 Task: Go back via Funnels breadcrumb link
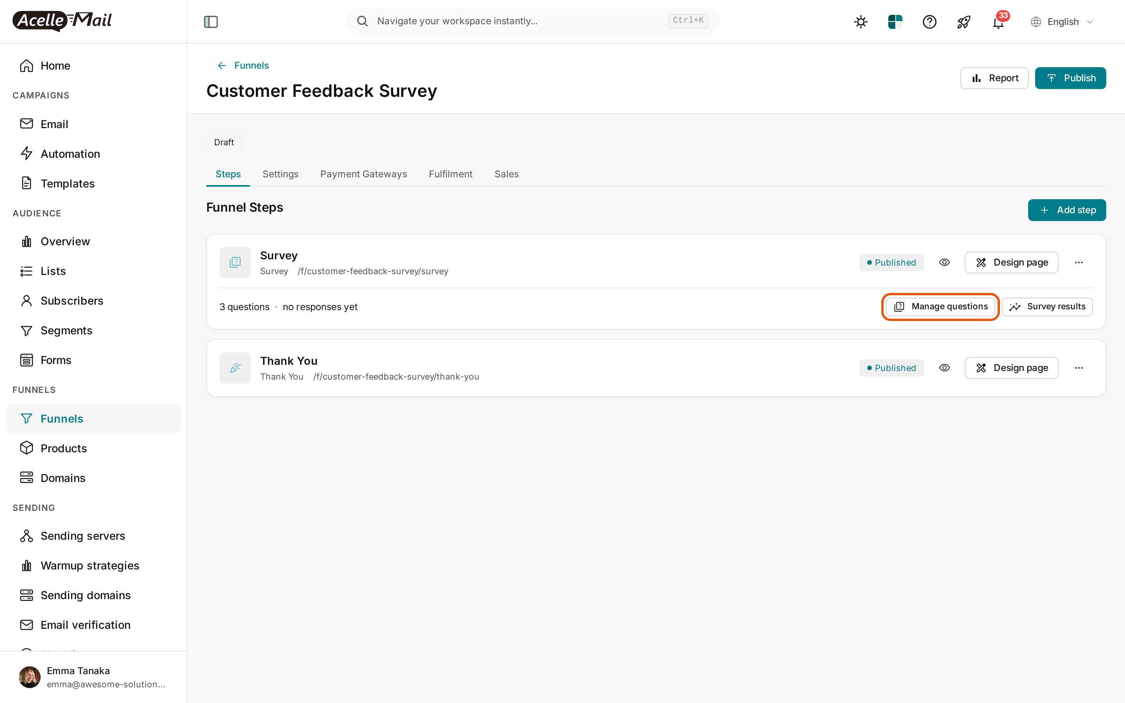point(243,66)
